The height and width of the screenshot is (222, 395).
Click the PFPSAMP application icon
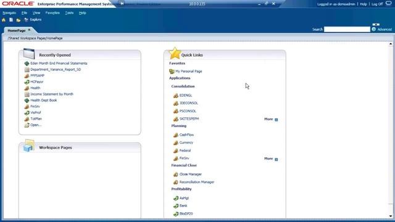click(27, 76)
